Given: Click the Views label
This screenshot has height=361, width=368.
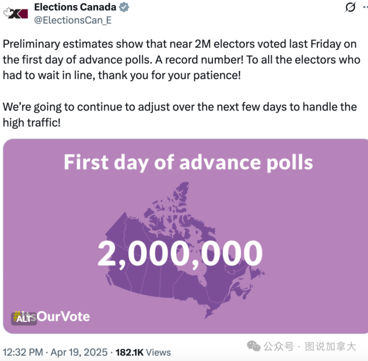Looking at the screenshot, I should (158, 352).
